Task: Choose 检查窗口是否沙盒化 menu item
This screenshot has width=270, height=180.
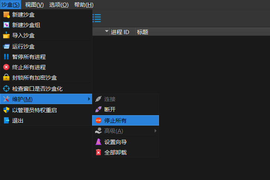Action: tap(46, 89)
